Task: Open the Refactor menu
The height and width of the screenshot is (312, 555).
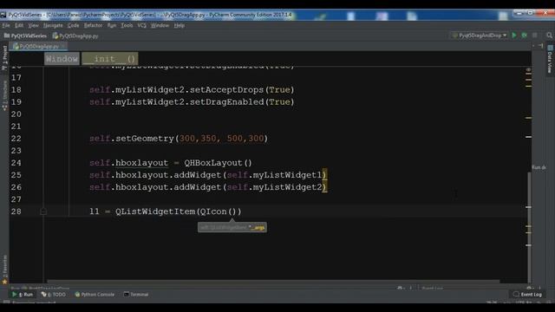Action: click(x=93, y=25)
